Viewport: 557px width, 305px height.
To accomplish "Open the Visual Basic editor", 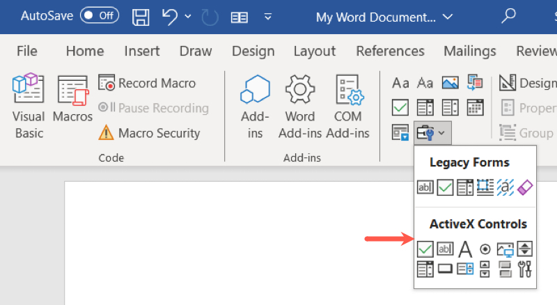I will [x=29, y=106].
